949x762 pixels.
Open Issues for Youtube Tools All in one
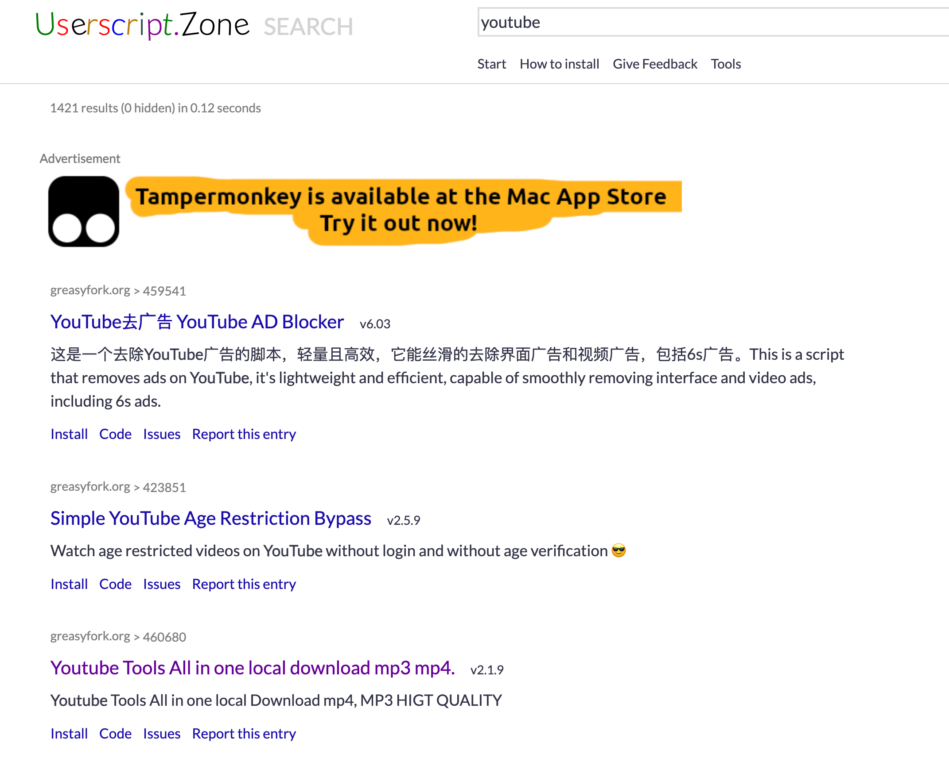[162, 734]
